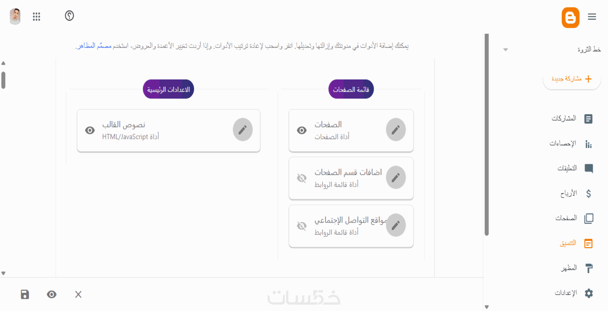Click the help question mark icon
The height and width of the screenshot is (311, 608).
click(x=69, y=16)
